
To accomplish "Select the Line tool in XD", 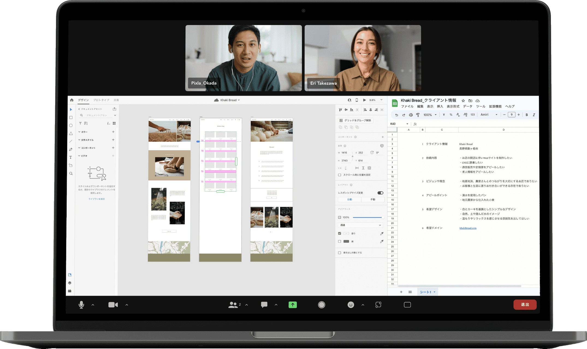I will 71,141.
